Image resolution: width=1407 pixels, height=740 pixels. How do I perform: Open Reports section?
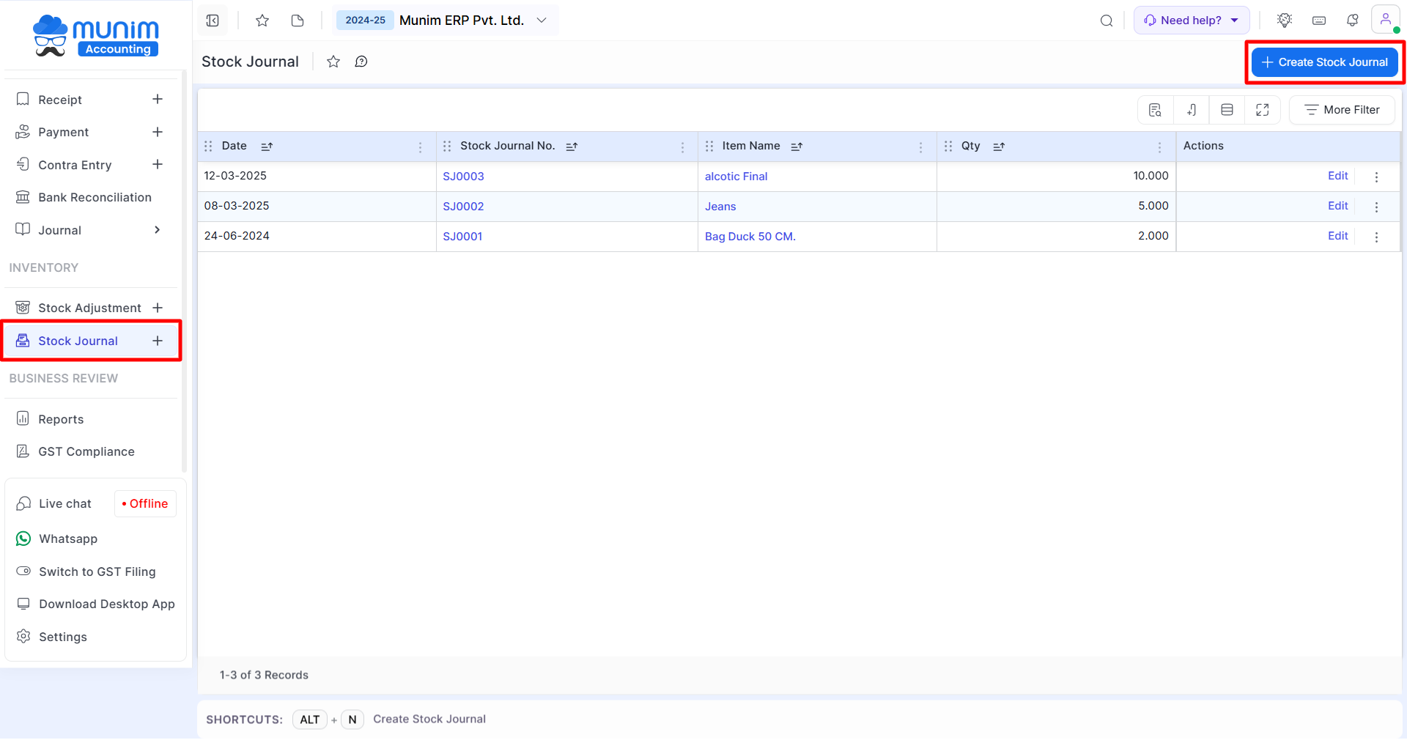[61, 419]
